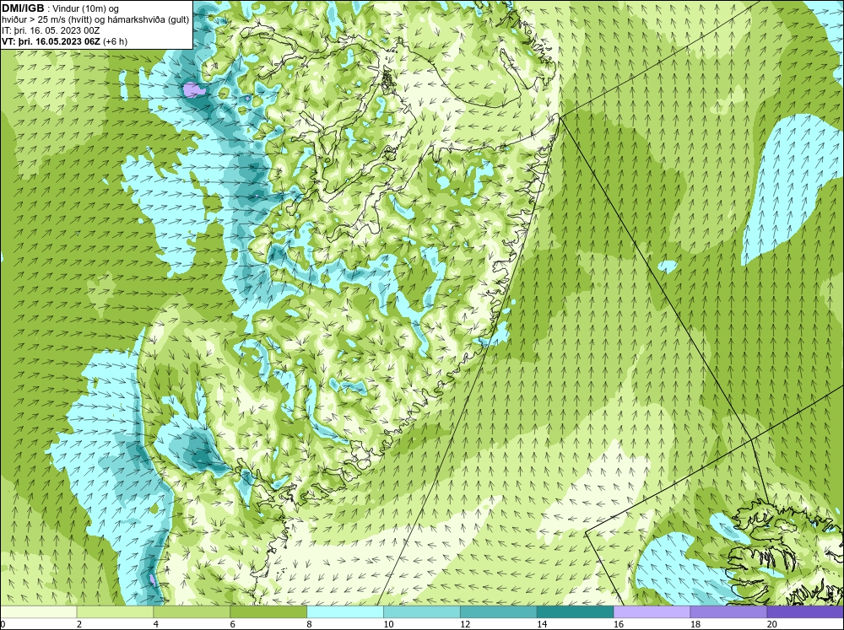
Task: Click the 'VT: þri. 16.05.2023 06Z' valid time line
Action: (65, 41)
